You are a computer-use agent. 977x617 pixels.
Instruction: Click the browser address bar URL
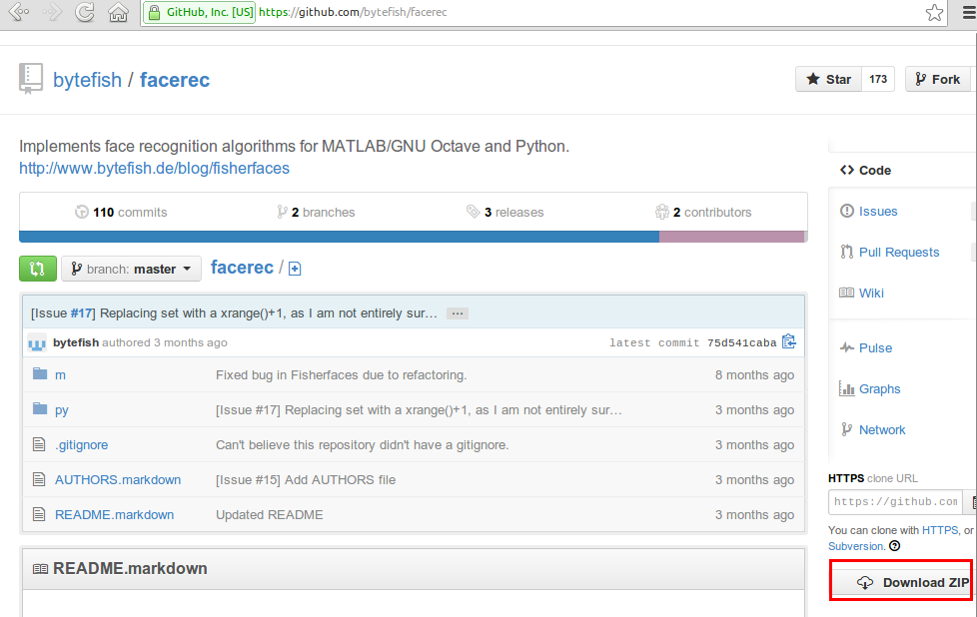click(353, 12)
